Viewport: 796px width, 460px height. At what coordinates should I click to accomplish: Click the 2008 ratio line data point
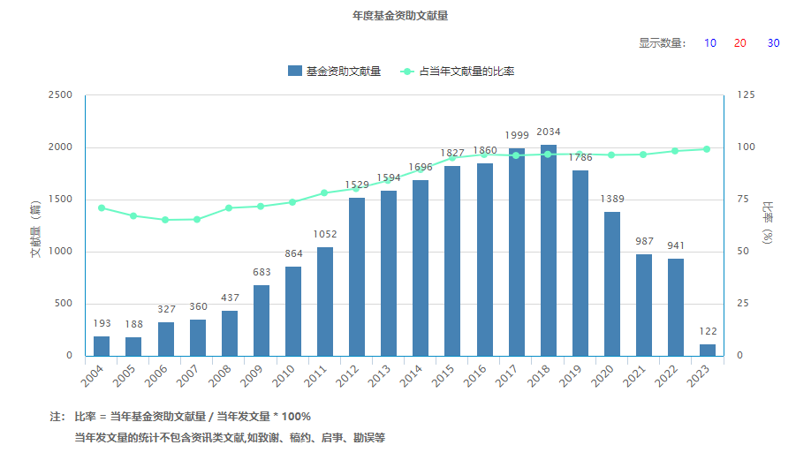[229, 208]
